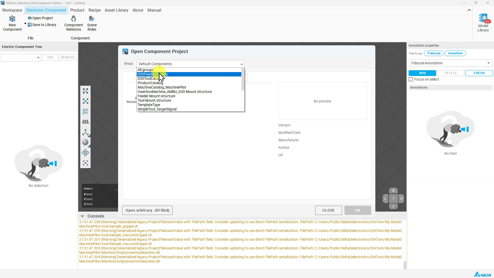494x278 pixels.
Task: Open the Workspace ribbon tab
Action: click(12, 10)
